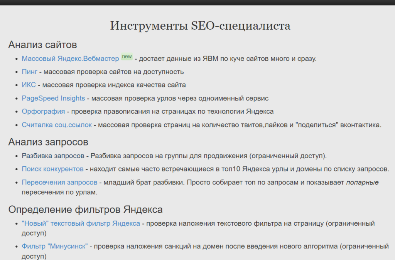This screenshot has width=395, height=260.
Task: Click the description text beside the ИКС link
Action: [x=114, y=85]
